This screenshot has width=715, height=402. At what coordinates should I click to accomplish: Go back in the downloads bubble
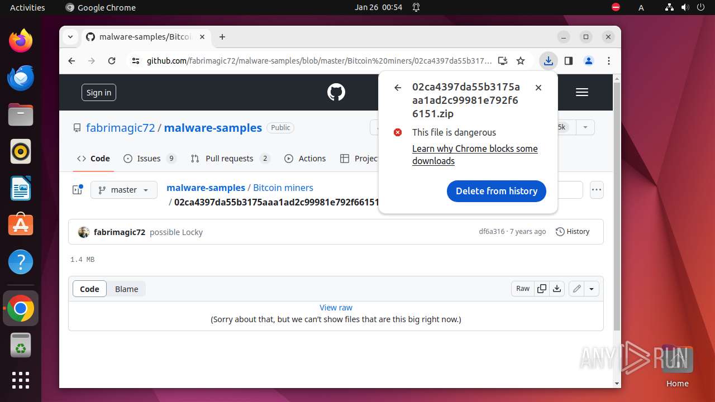tap(398, 88)
